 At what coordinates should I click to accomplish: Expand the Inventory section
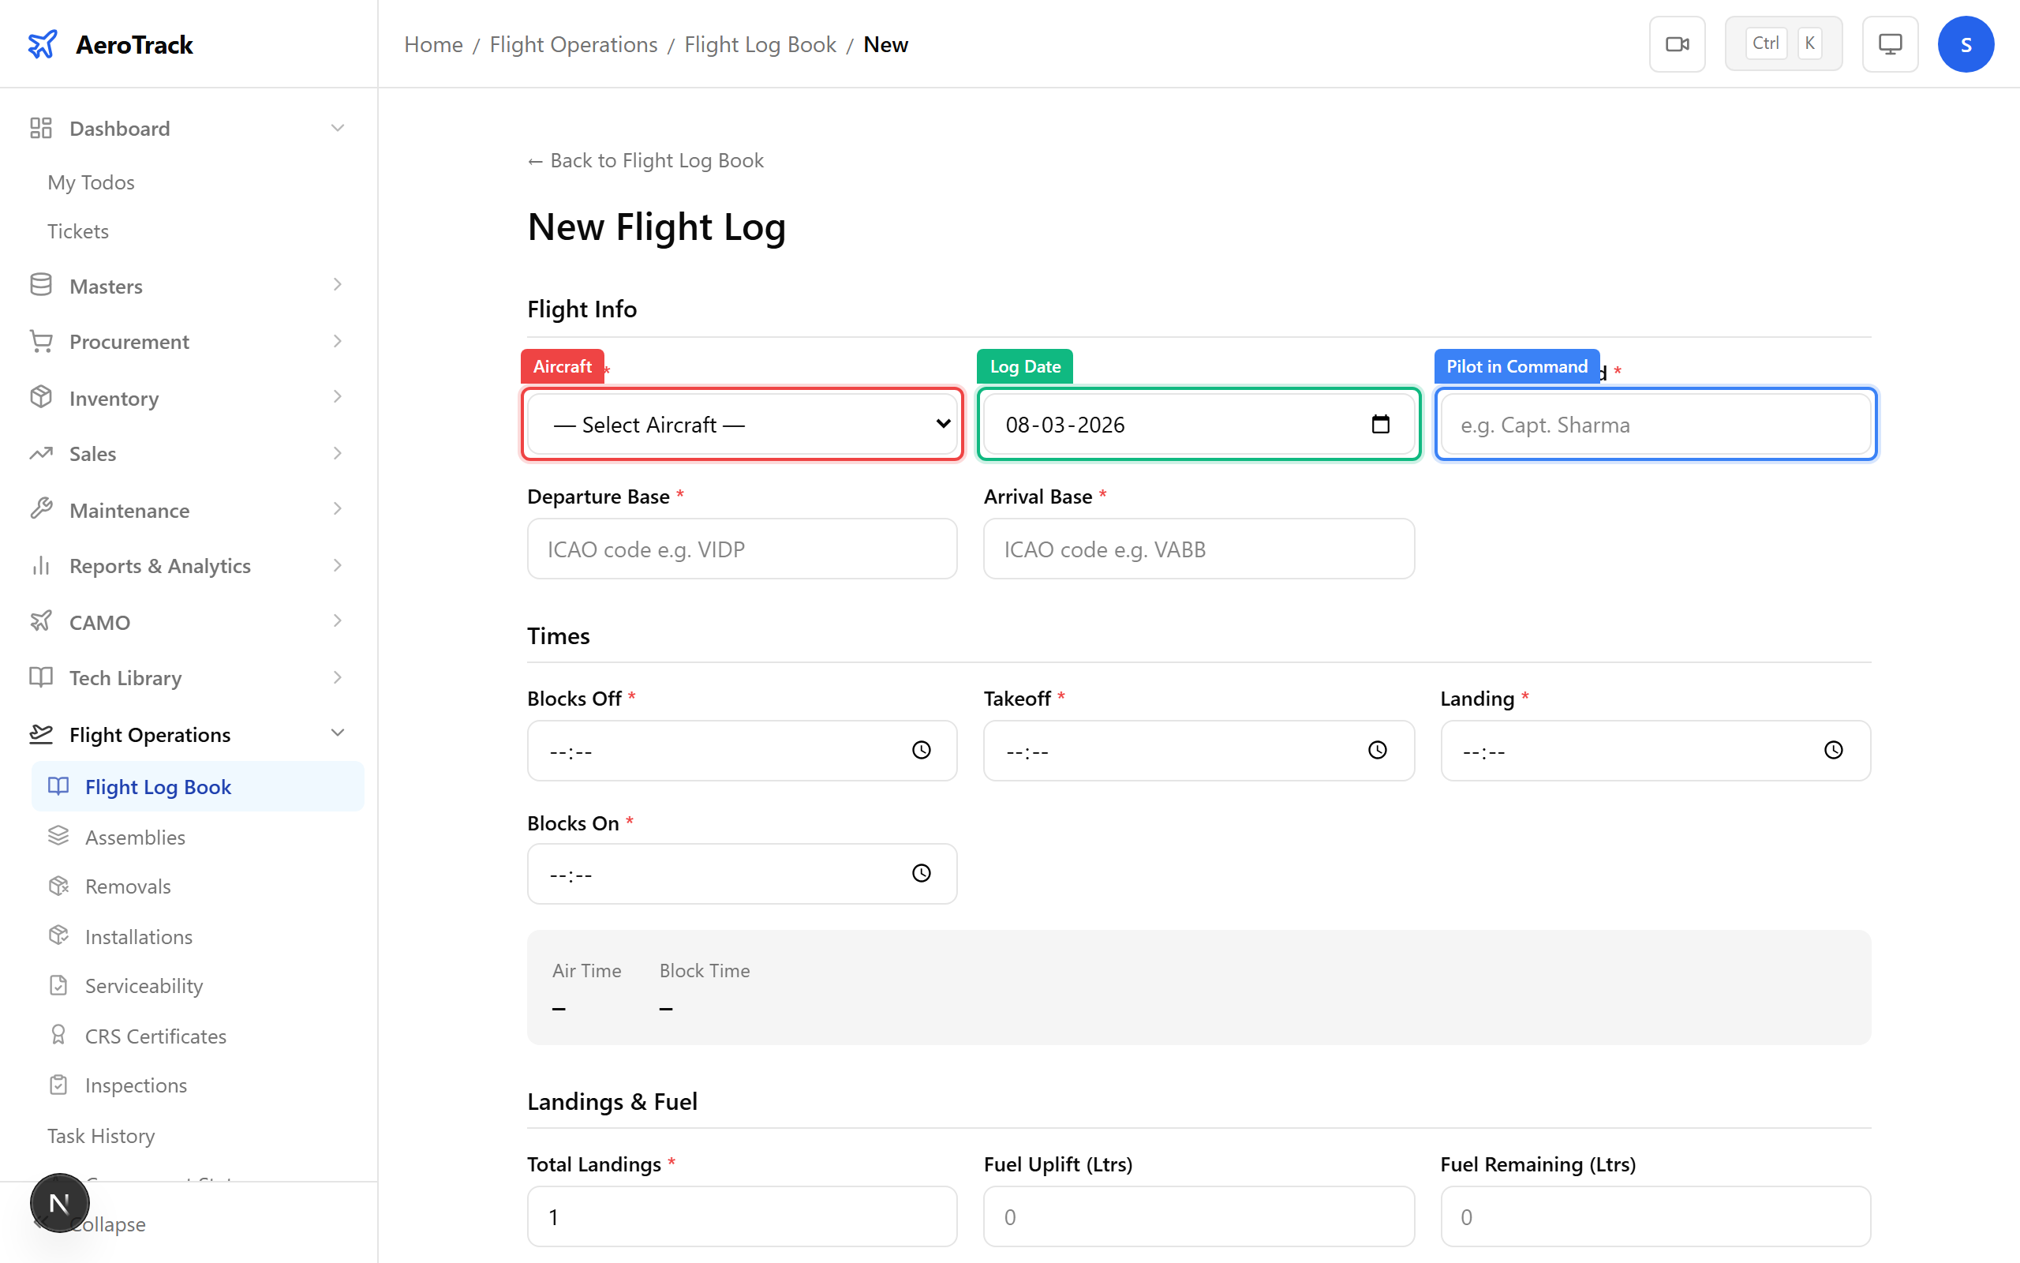coord(337,397)
